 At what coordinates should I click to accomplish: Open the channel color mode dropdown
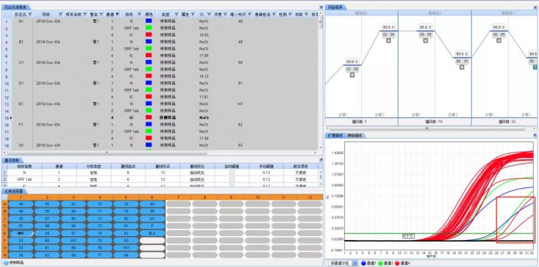coord(355,263)
